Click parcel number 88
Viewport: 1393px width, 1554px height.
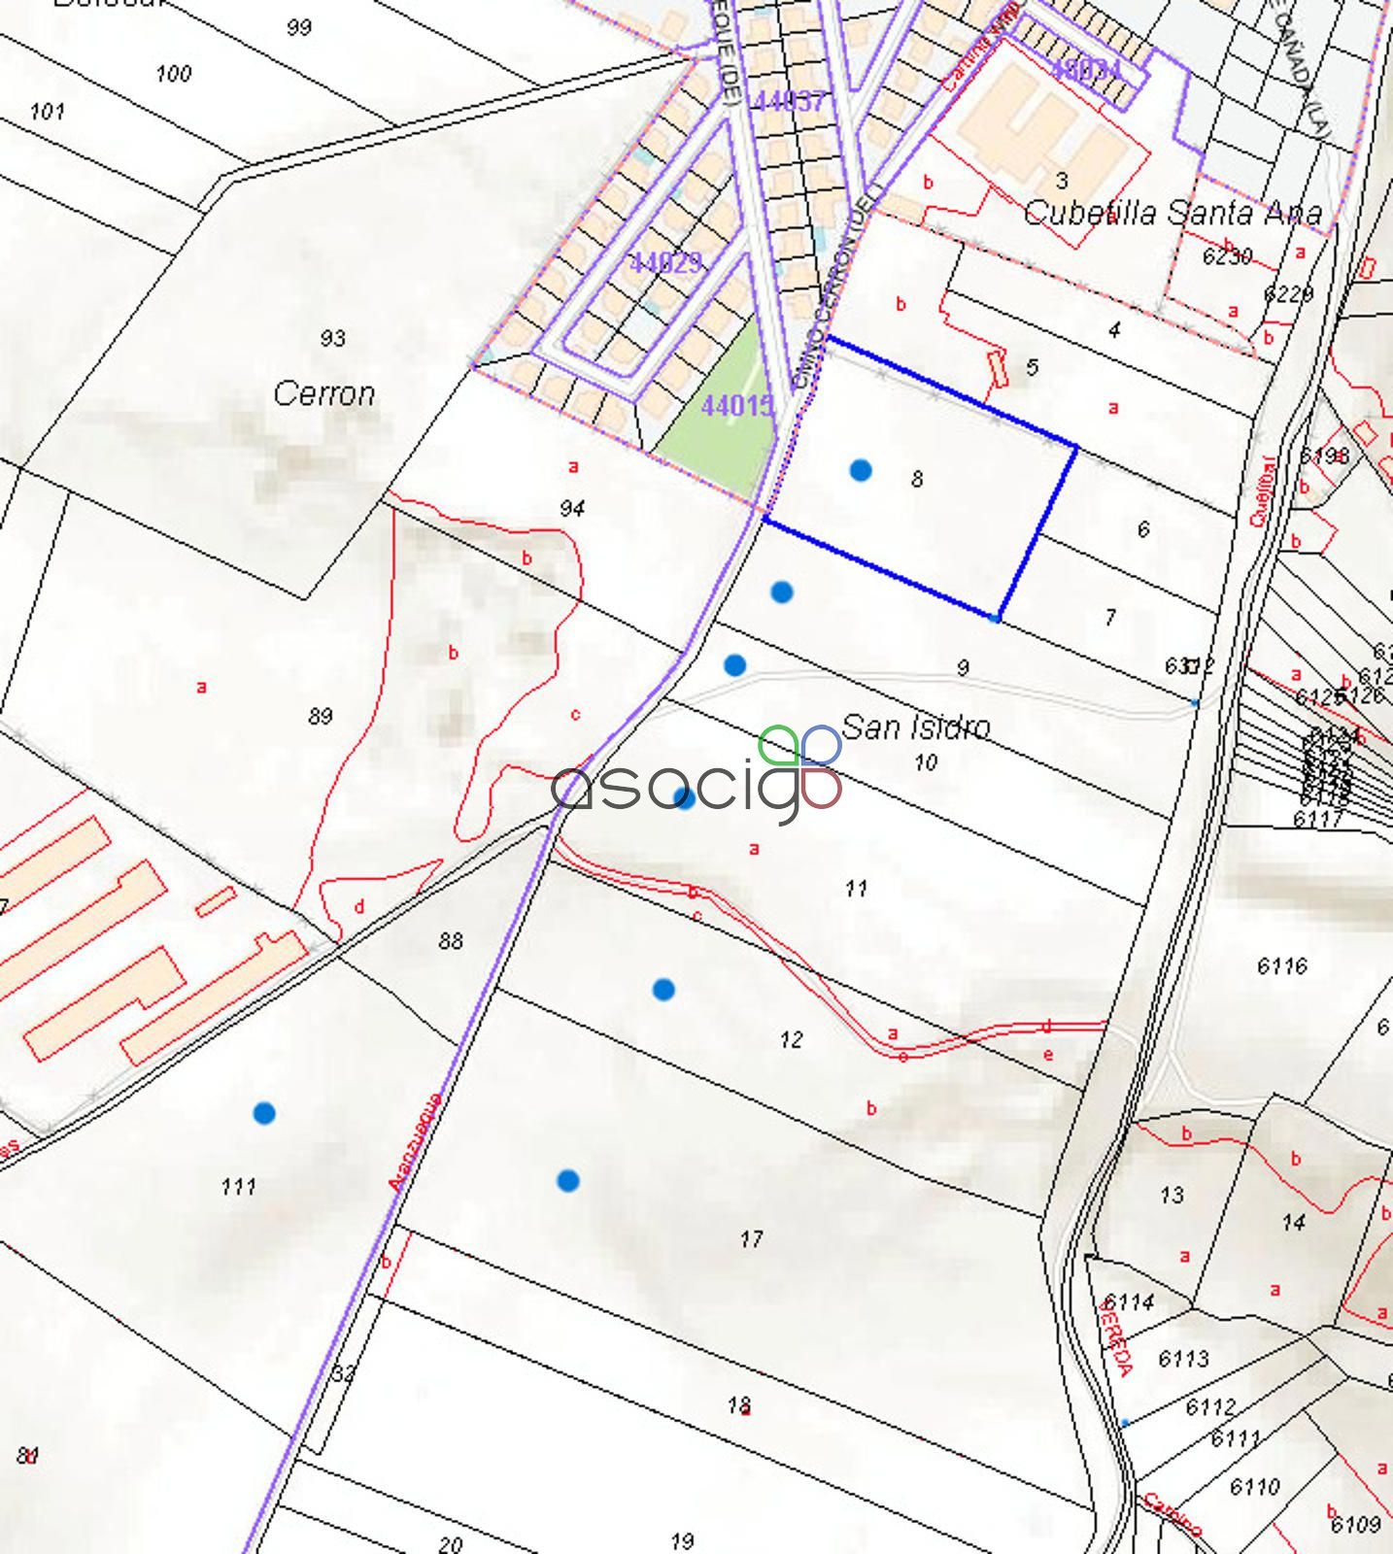(x=450, y=941)
